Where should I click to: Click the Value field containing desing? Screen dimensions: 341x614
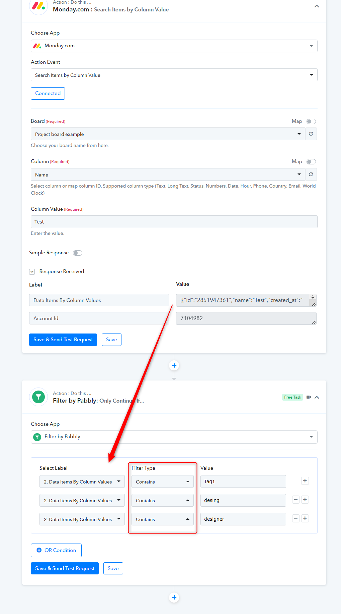tap(243, 500)
